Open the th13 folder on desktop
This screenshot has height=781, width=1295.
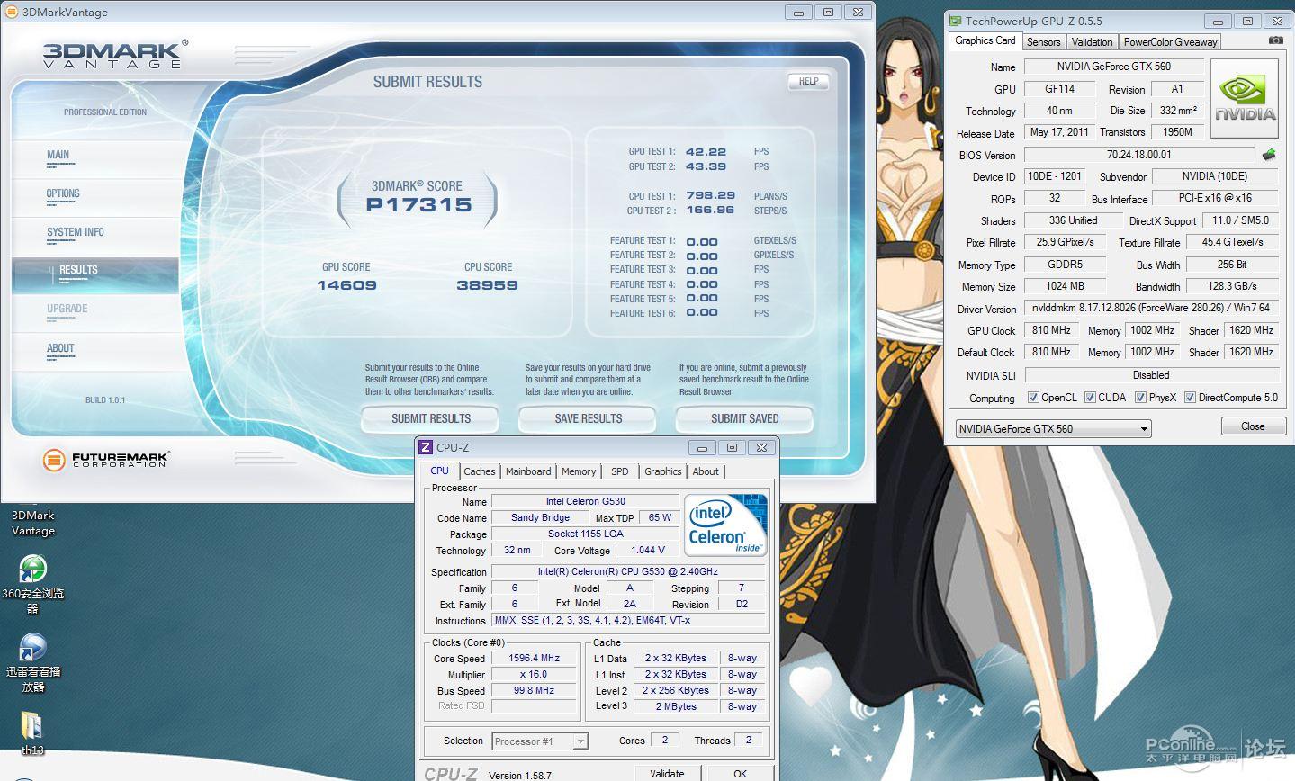32,733
